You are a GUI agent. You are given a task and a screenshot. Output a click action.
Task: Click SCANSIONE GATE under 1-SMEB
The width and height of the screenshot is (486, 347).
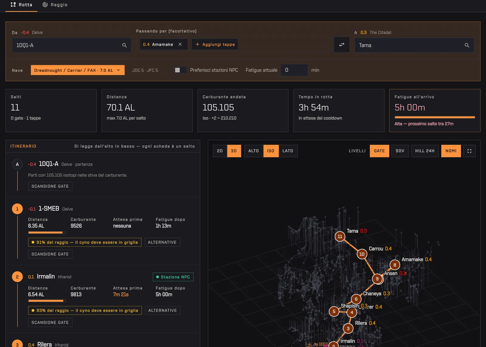point(50,254)
